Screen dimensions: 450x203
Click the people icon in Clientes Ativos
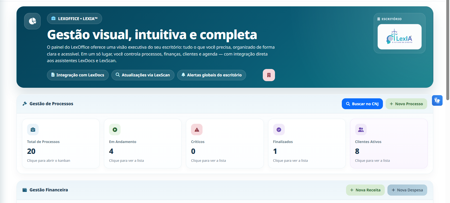tap(361, 130)
